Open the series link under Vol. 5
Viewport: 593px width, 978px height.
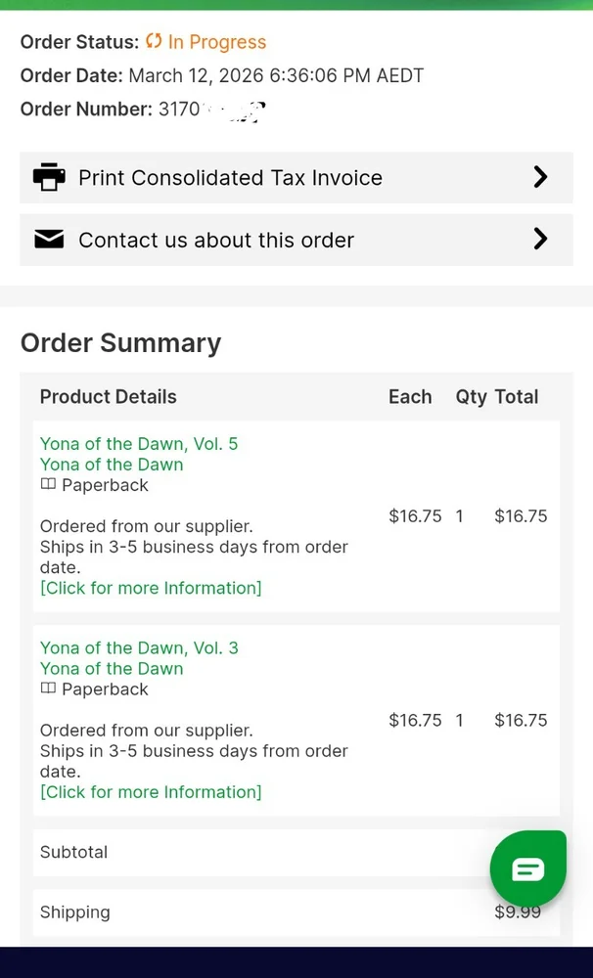[x=112, y=465]
